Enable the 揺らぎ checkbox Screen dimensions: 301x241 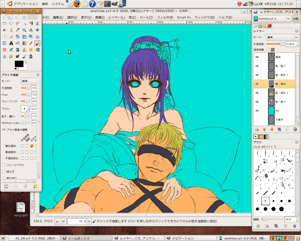click(x=4, y=171)
